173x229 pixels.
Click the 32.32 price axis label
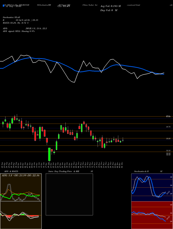[x=168, y=151]
